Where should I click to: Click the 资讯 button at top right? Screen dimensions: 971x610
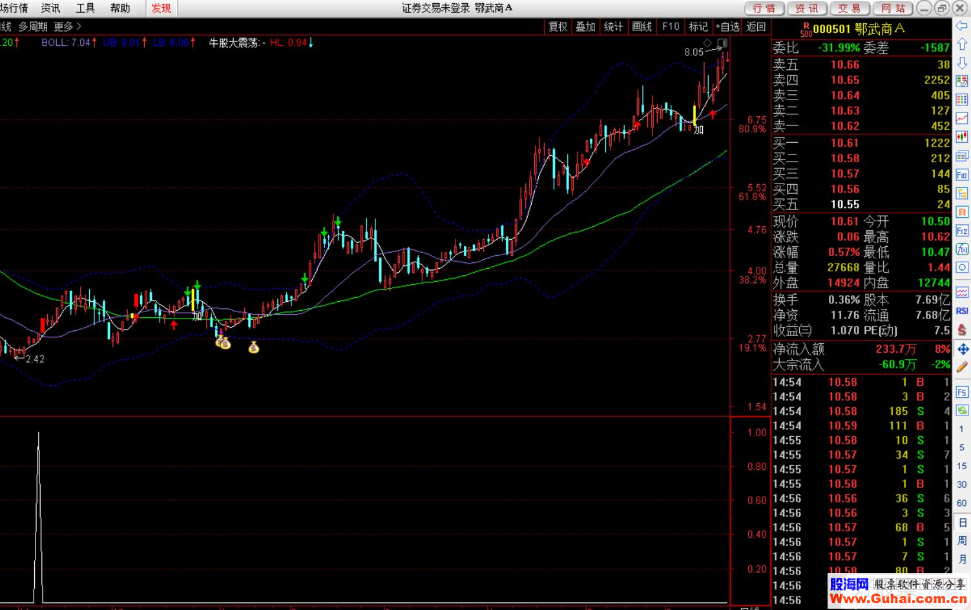[x=807, y=8]
